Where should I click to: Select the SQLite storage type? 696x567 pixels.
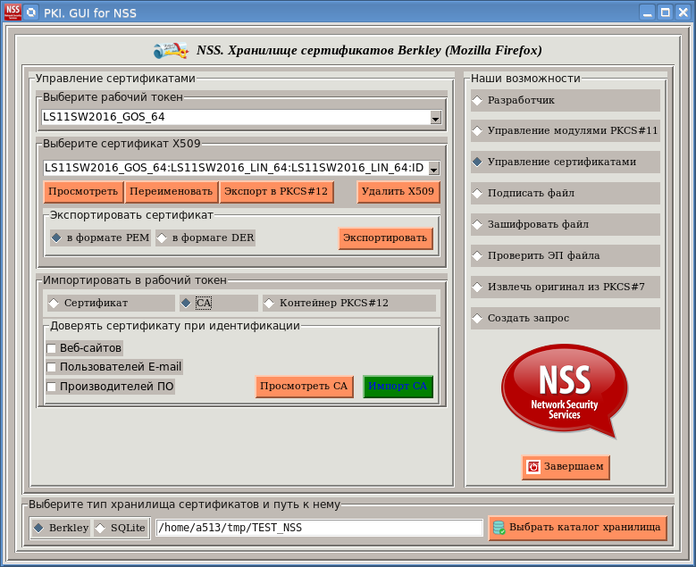[x=100, y=528]
